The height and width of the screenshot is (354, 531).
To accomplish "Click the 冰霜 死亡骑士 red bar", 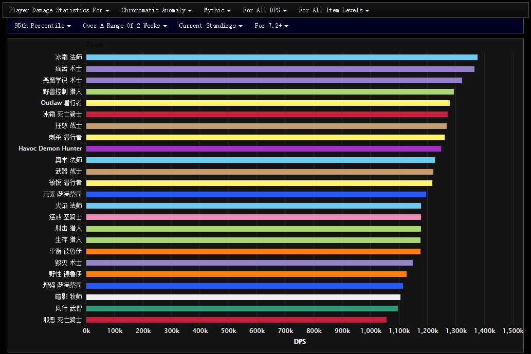I will click(267, 115).
